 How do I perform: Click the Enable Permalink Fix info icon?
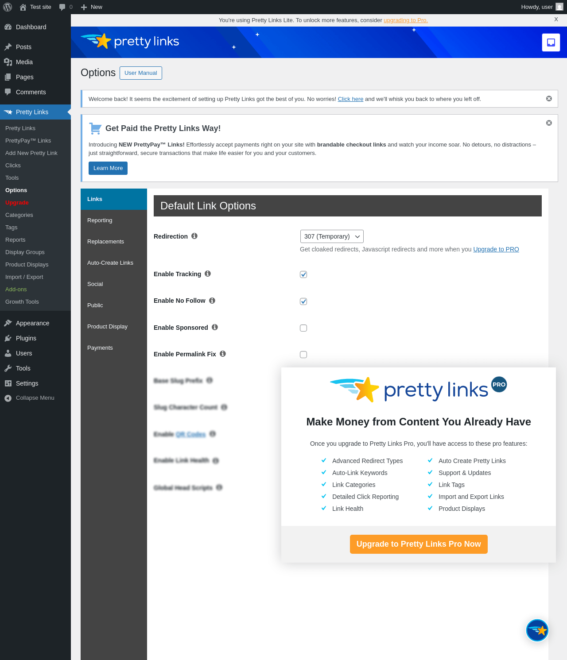point(223,354)
